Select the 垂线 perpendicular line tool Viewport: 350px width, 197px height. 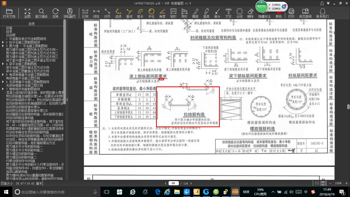pyautogui.click(x=129, y=13)
